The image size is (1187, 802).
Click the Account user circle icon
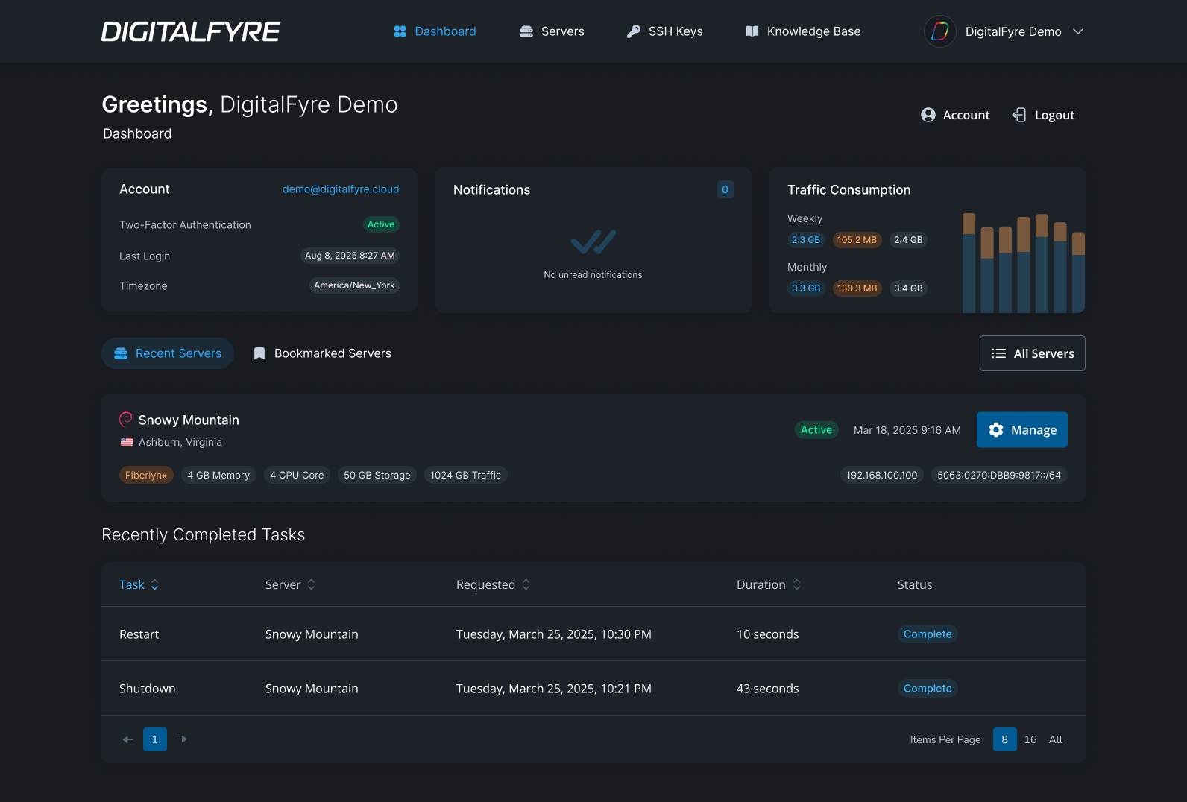click(928, 115)
